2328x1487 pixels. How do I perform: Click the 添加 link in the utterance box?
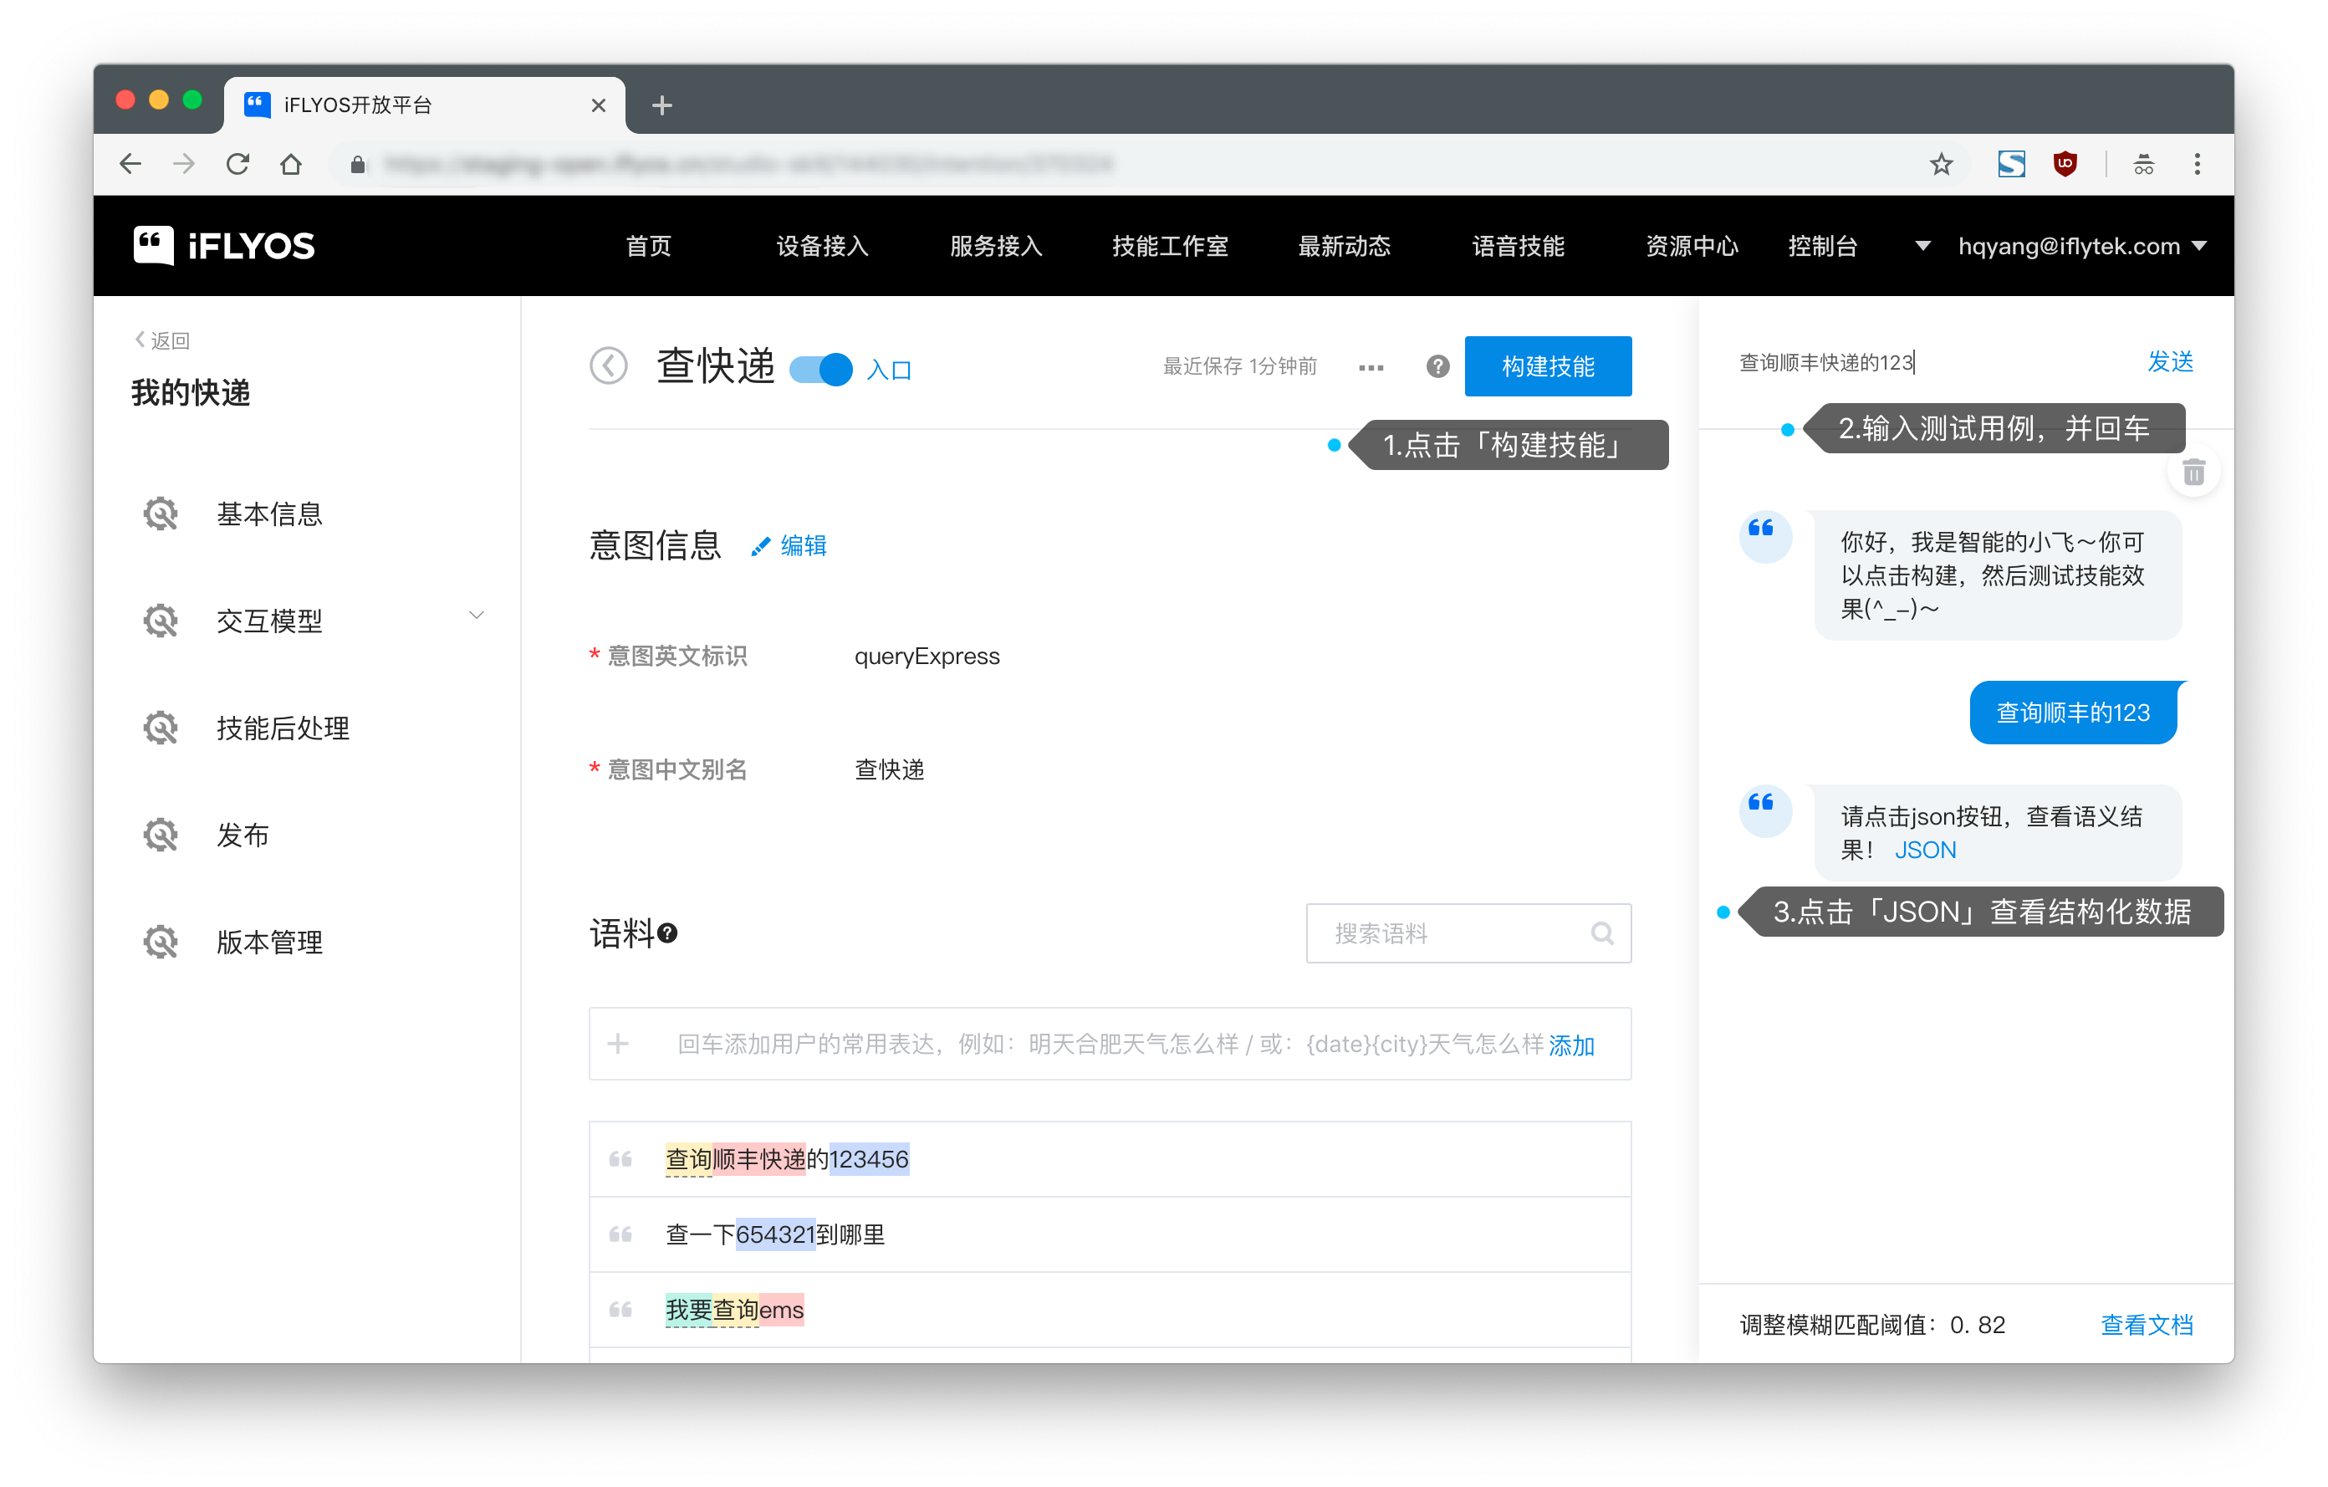click(x=1572, y=1045)
